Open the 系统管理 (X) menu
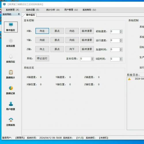The image size is (144, 144). pyautogui.click(x=12, y=10)
